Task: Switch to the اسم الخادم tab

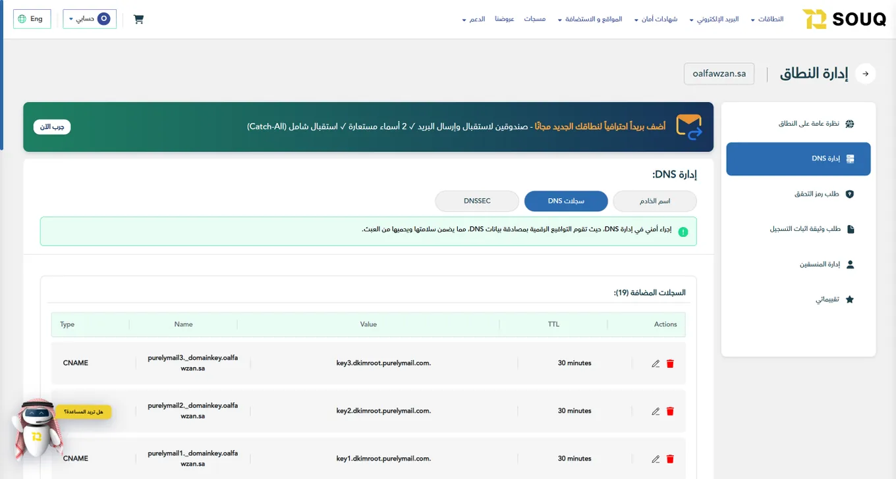Action: click(655, 201)
